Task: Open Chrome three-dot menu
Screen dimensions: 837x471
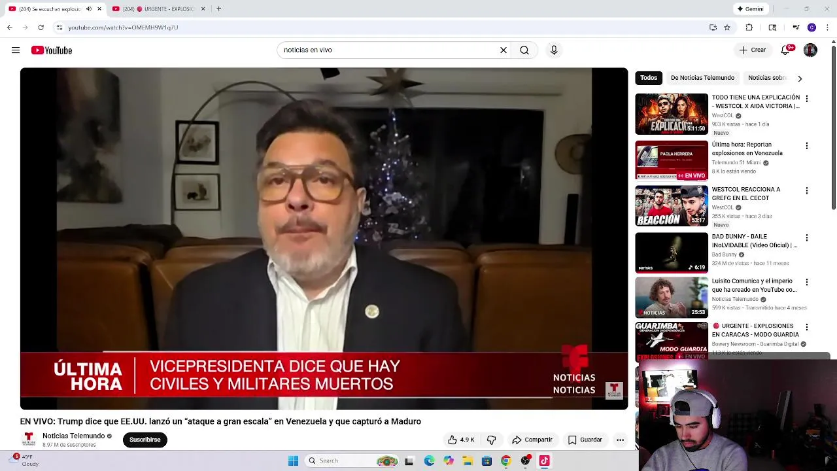Action: point(828,27)
